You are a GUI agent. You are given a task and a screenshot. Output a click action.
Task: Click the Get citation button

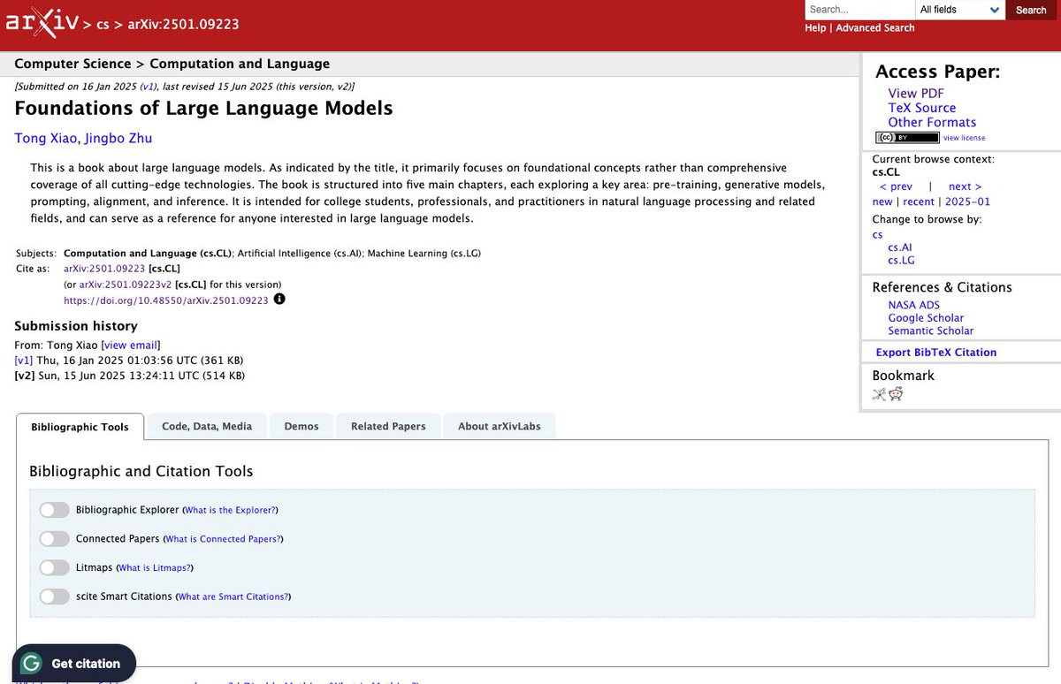click(74, 664)
